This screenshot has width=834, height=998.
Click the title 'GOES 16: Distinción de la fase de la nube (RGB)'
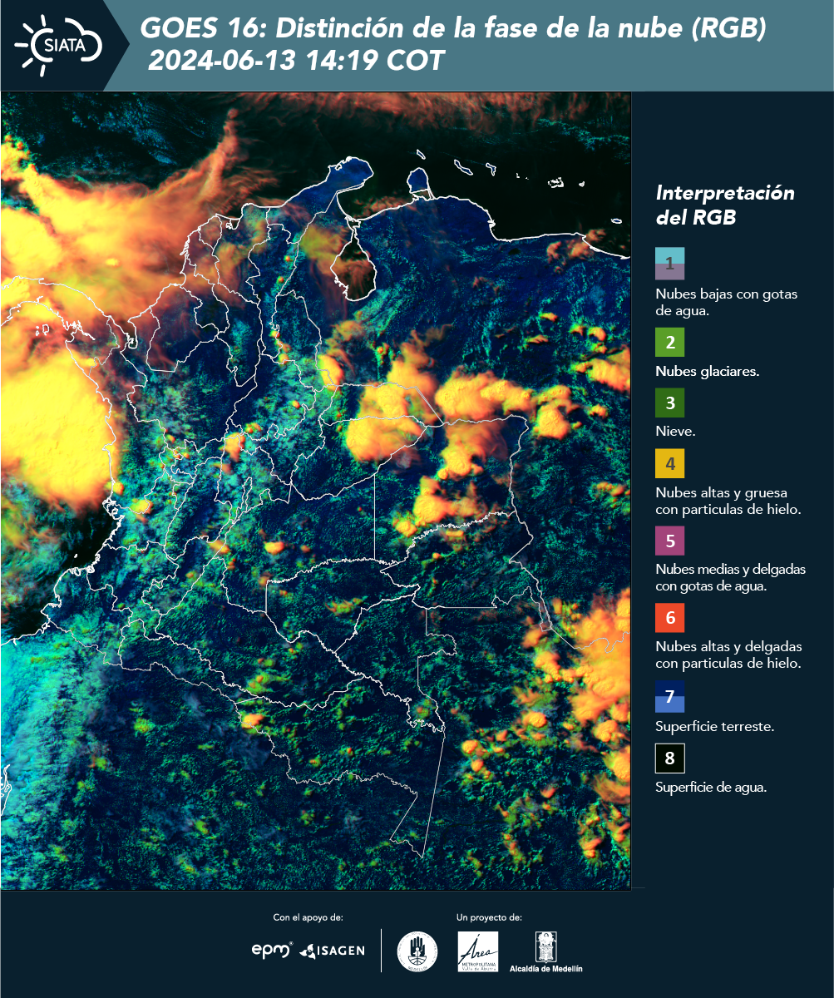(x=453, y=29)
